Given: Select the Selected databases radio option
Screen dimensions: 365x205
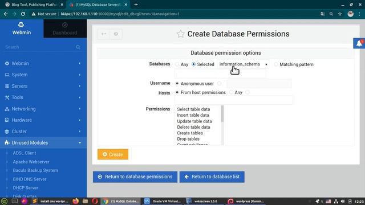Looking at the screenshot, I should pos(193,64).
